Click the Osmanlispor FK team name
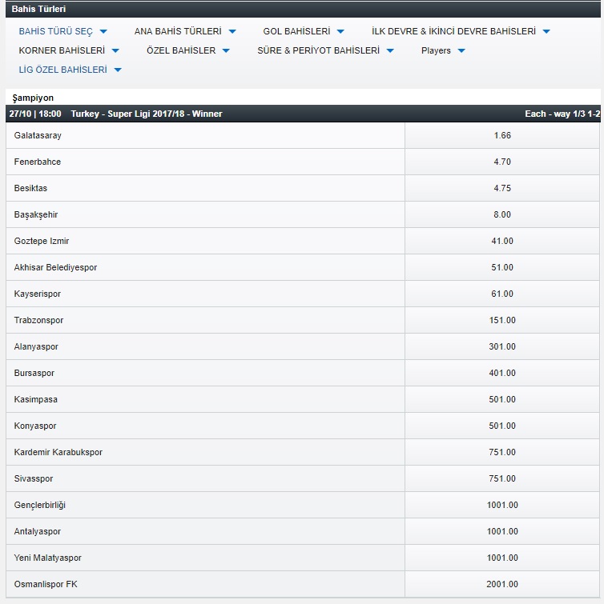604x604 pixels. (46, 584)
